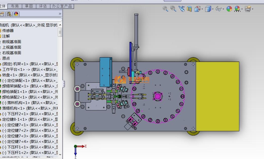Switch to the 办公室产品 tab

pos(62,6)
